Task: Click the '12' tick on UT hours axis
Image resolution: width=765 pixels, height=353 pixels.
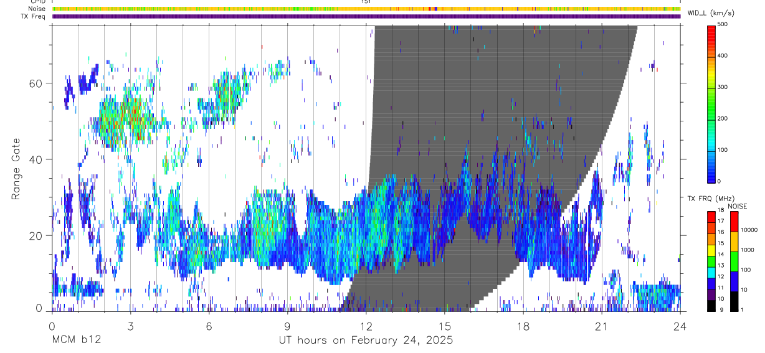Action: tap(366, 326)
